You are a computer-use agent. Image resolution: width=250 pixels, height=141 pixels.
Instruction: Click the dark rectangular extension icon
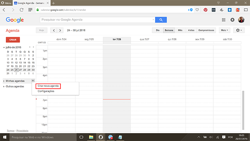click(213, 10)
